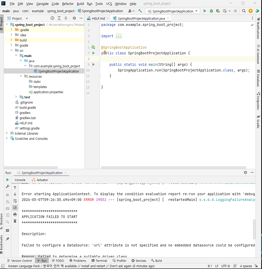Open the VCS menu
262x269 pixels.
click(109, 4)
